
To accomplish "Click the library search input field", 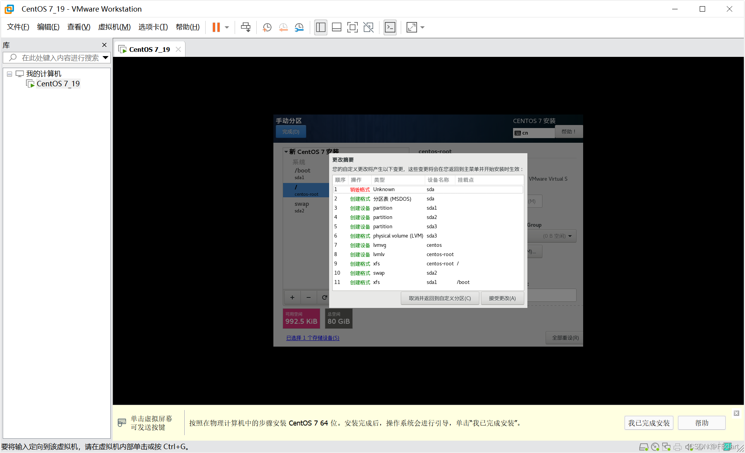I will (60, 58).
